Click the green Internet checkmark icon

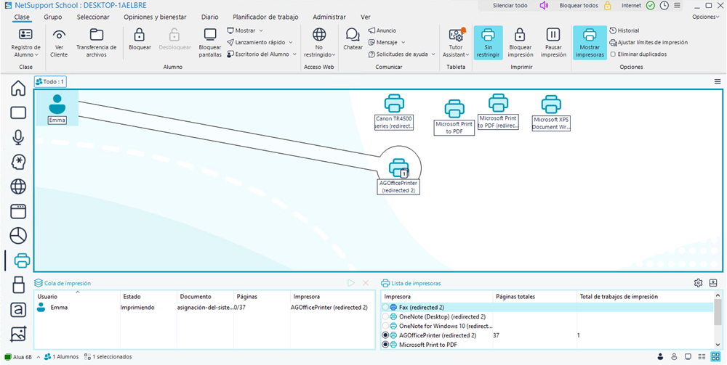click(651, 6)
